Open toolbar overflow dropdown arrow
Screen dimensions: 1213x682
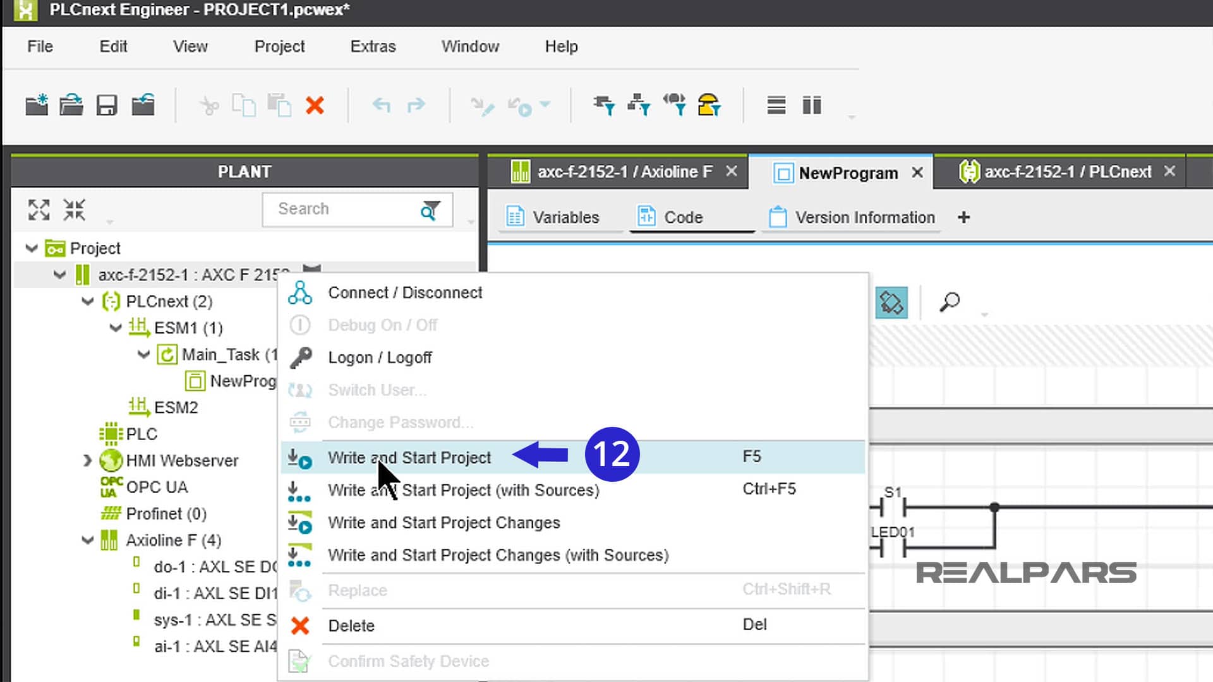coord(851,117)
